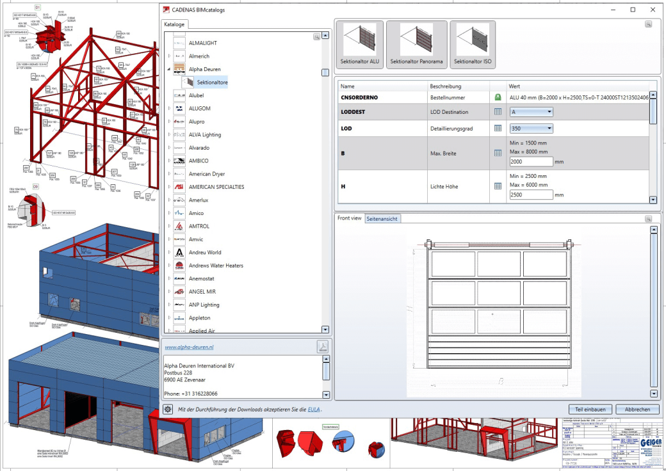Click the AMBICO catalog logo icon
This screenshot has width=666, height=471.
coord(179,161)
